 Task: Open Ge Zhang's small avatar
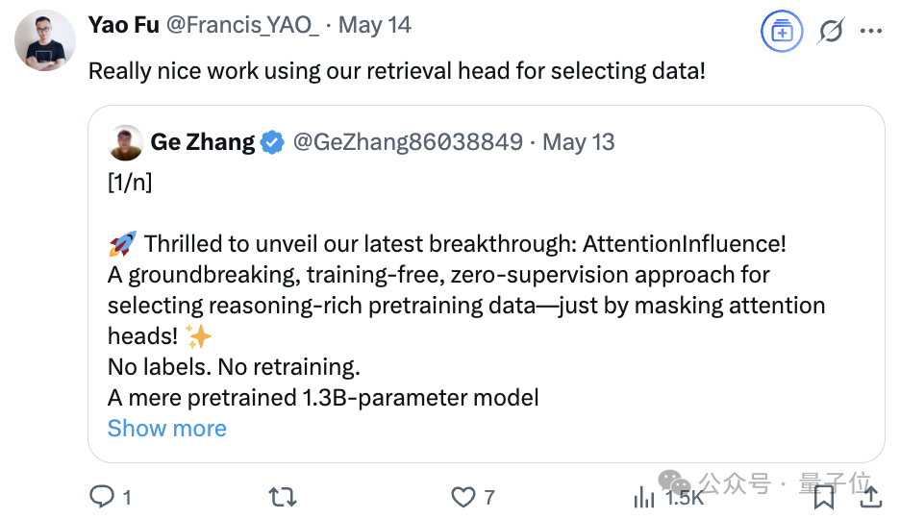click(125, 142)
